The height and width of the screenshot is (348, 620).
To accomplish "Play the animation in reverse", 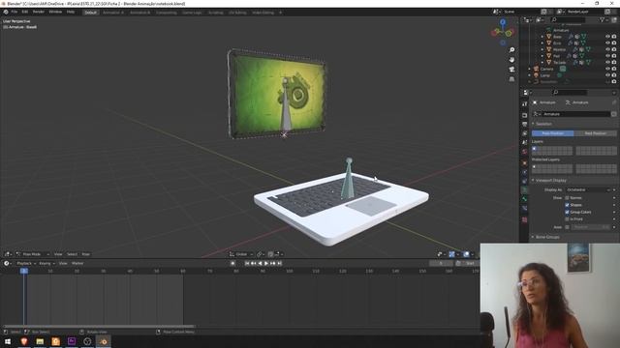I will click(x=260, y=263).
